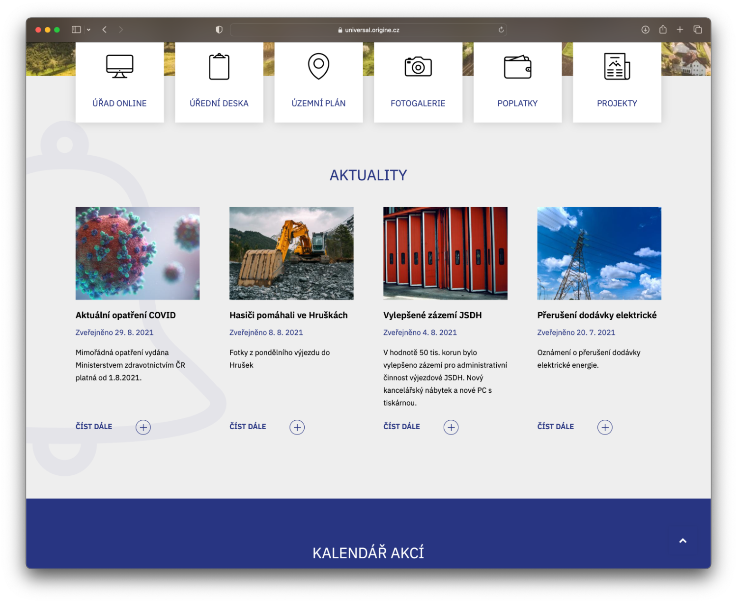Viewport: 737px width, 603px height.
Task: Show Safari tab overview
Action: click(698, 29)
